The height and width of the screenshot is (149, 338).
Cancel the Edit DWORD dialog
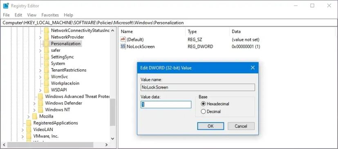coord(241,126)
